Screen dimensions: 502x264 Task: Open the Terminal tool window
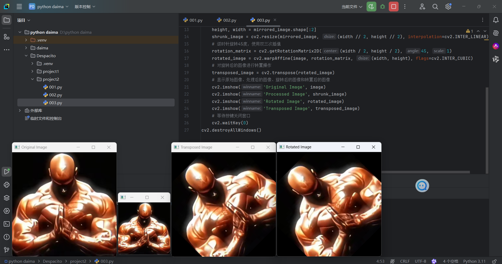[7, 224]
